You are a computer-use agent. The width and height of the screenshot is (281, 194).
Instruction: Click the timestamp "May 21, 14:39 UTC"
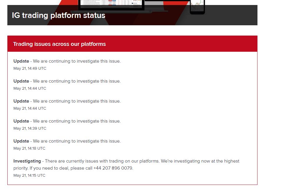tap(30, 128)
